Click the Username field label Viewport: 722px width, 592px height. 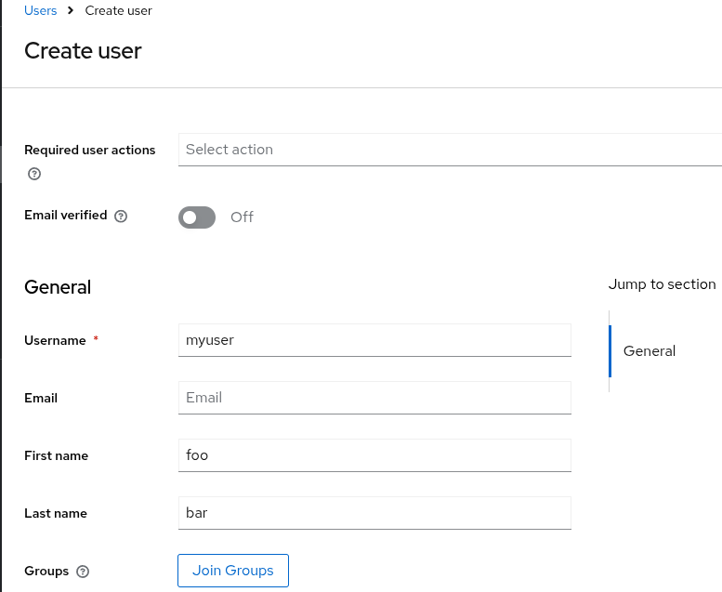click(x=55, y=341)
